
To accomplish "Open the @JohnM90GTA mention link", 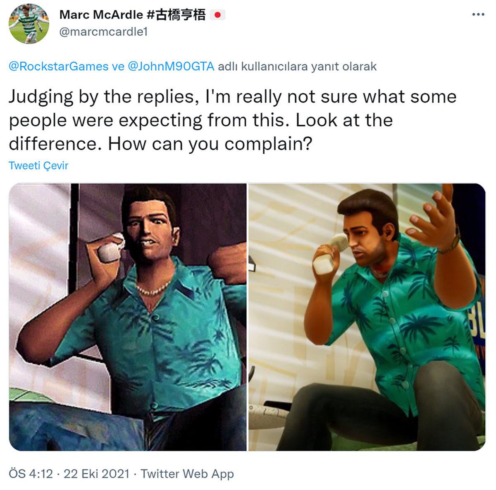I will 171,66.
